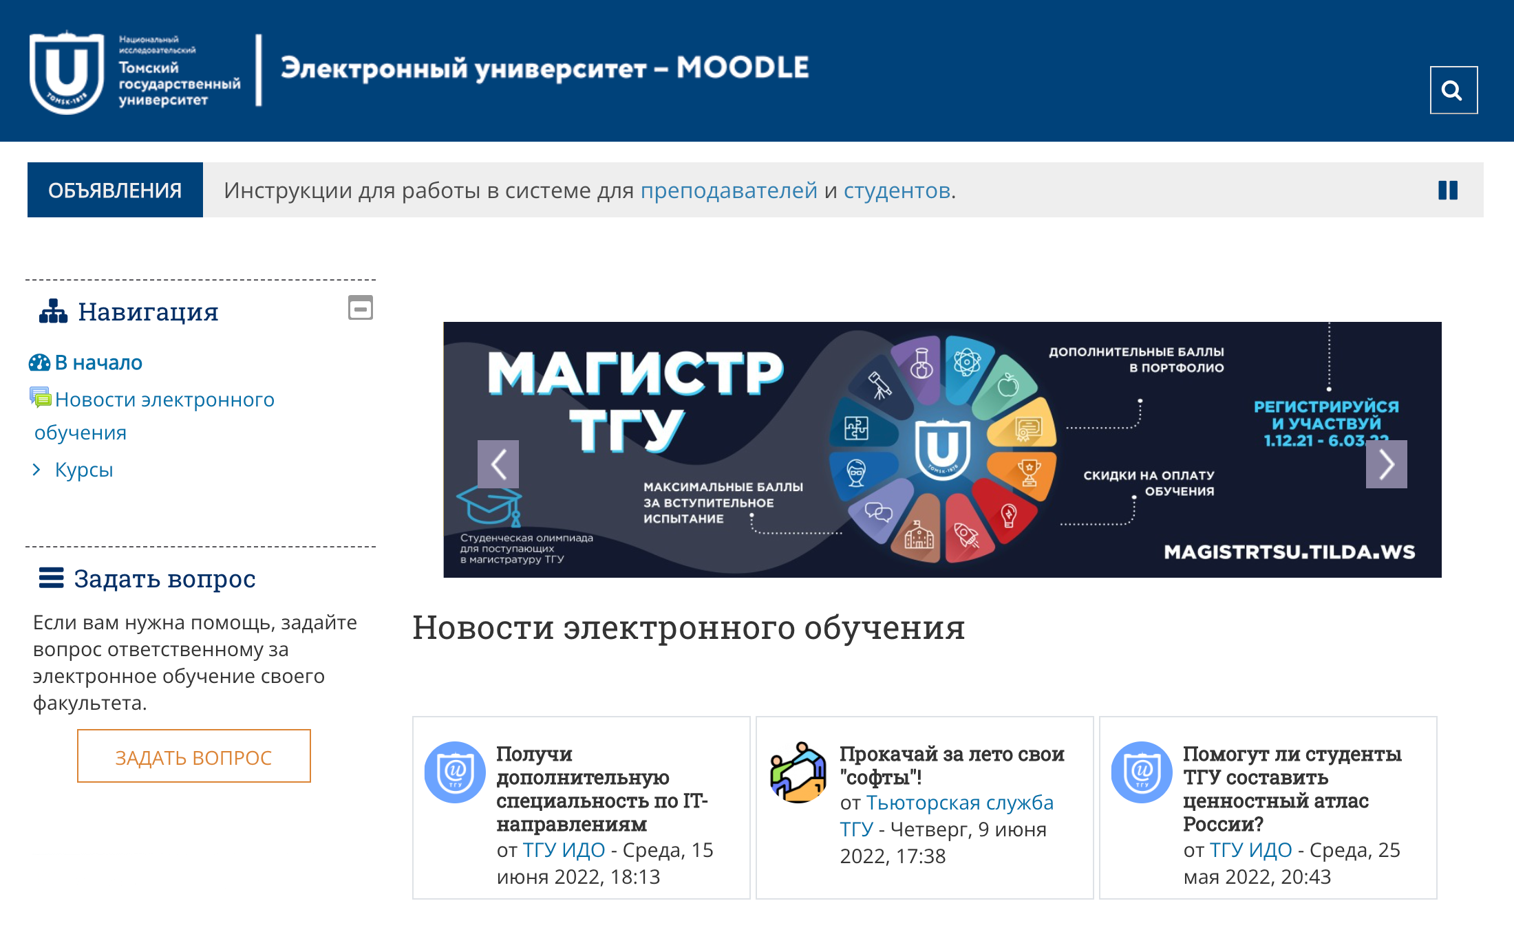Click the Электронный университет – MOODLE title
Viewport: 1514px width, 934px height.
tap(544, 68)
